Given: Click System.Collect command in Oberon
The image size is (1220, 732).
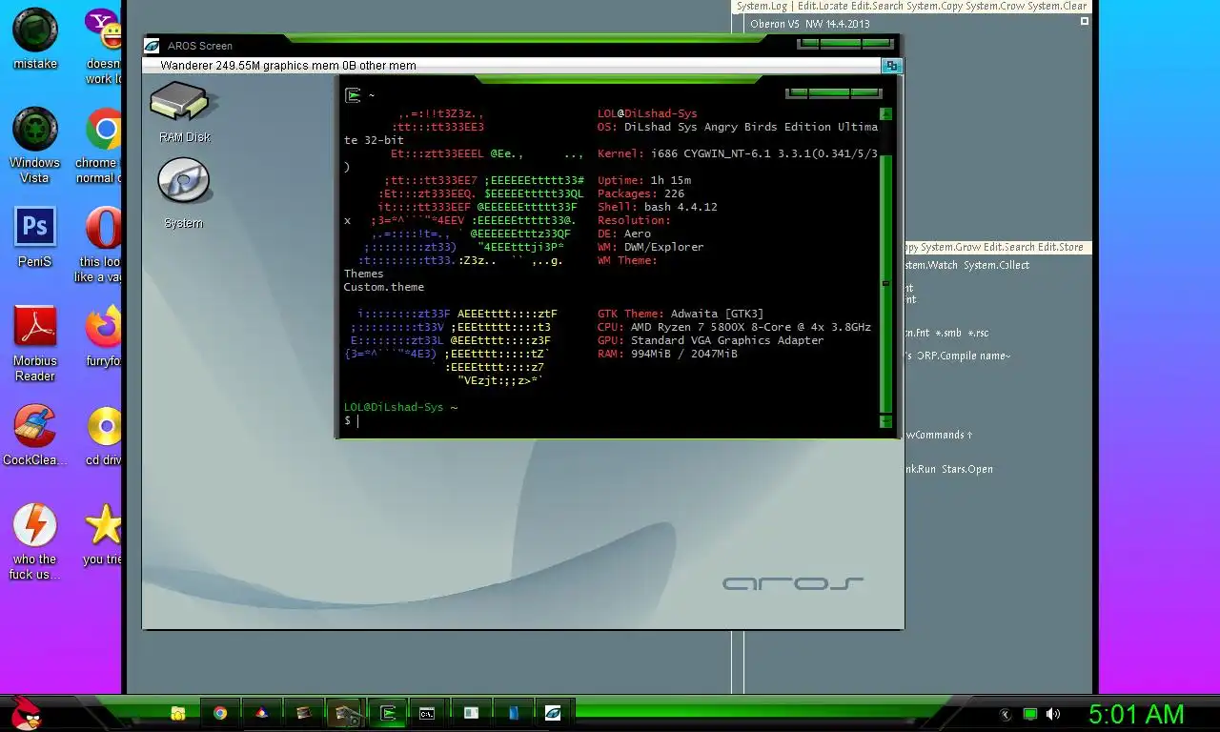Looking at the screenshot, I should click(996, 265).
